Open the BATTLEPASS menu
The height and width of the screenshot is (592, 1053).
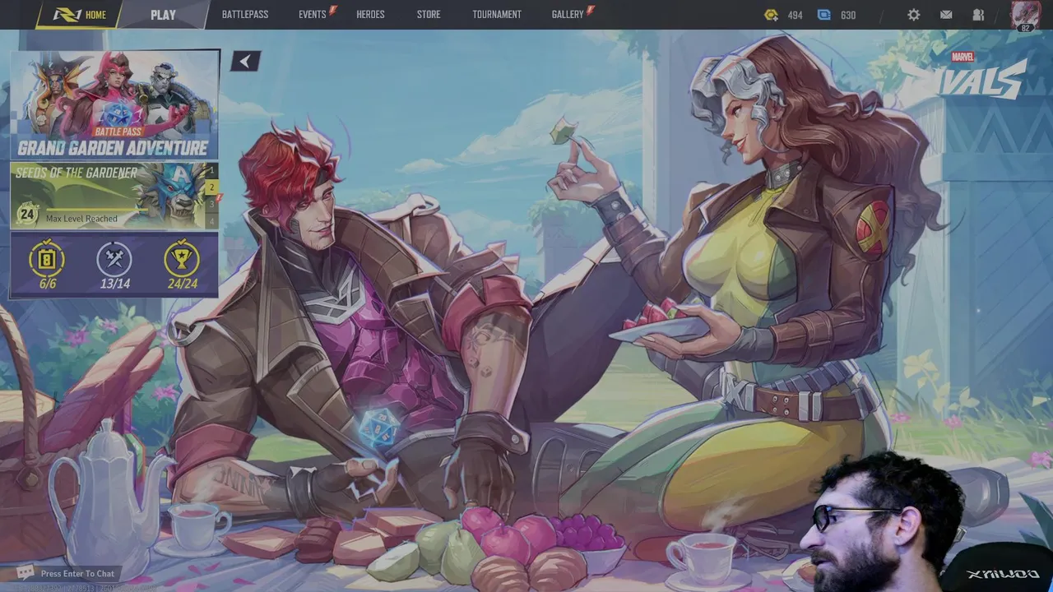tap(245, 15)
